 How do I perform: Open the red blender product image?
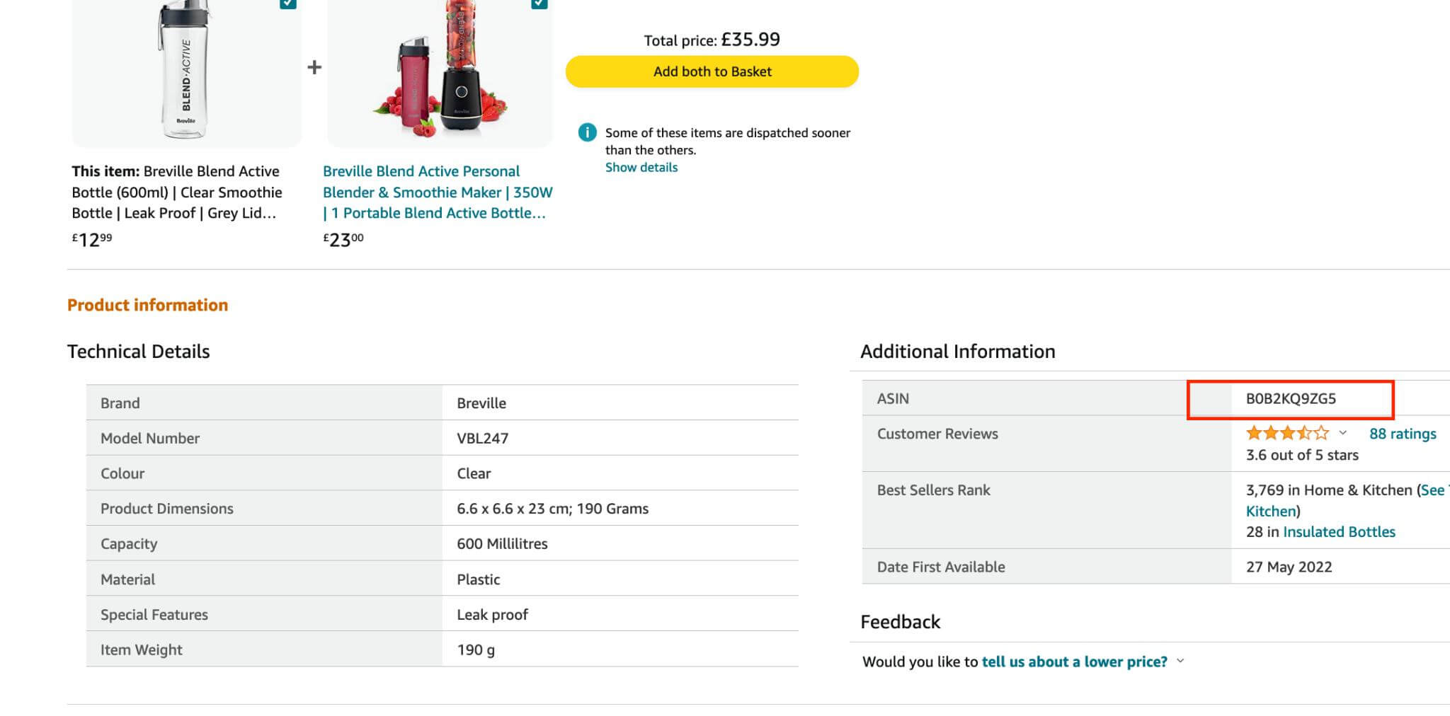(x=439, y=71)
